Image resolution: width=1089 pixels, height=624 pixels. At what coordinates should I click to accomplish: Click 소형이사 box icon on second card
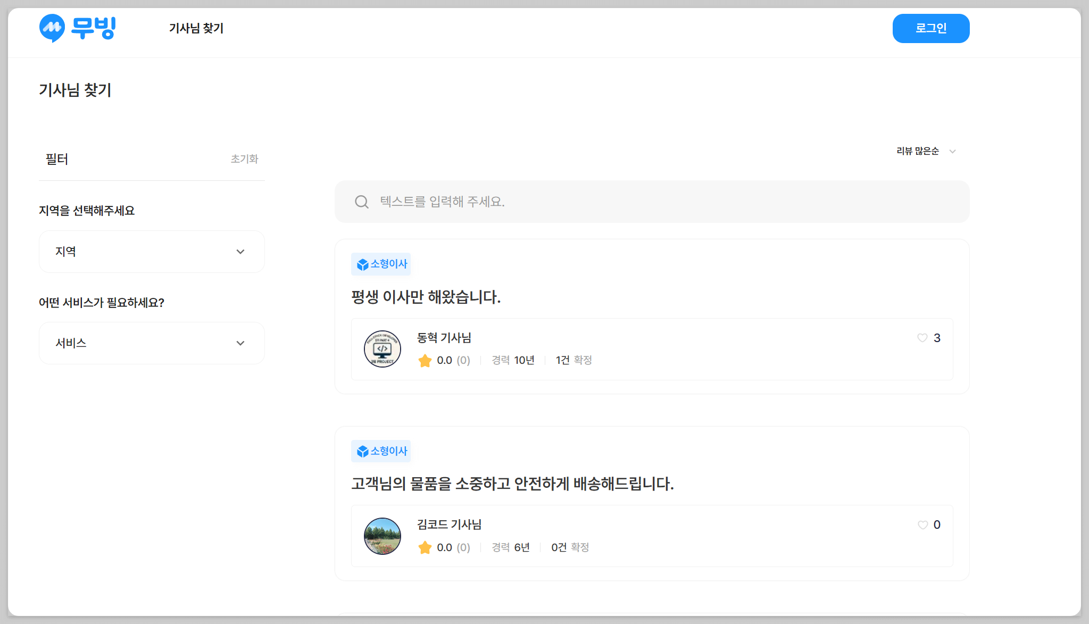pyautogui.click(x=363, y=452)
